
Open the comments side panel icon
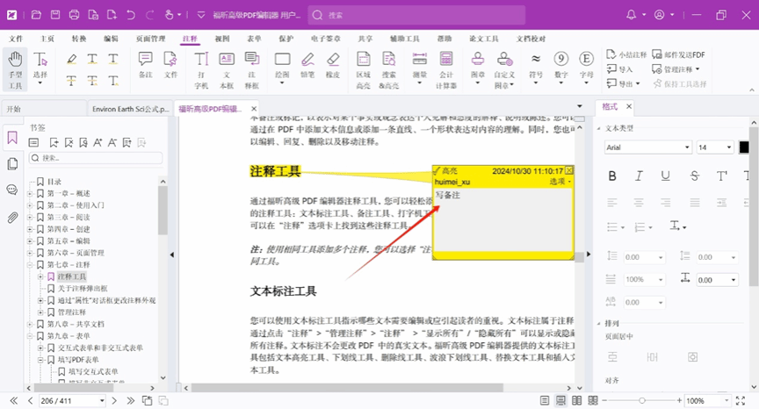[x=12, y=190]
